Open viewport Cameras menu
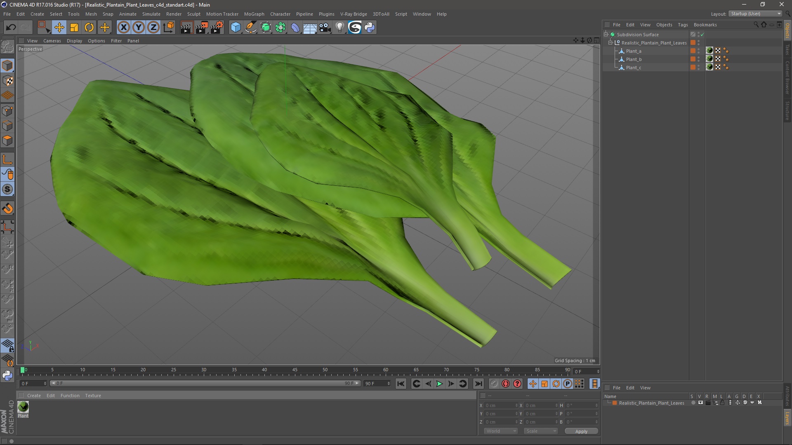Viewport: 792px width, 445px height. coord(52,41)
